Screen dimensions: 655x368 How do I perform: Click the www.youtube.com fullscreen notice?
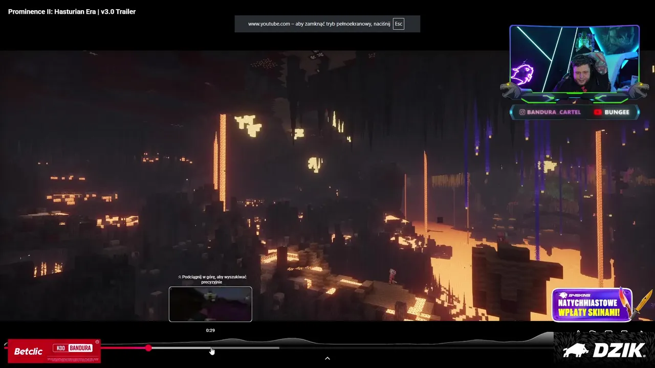(327, 24)
